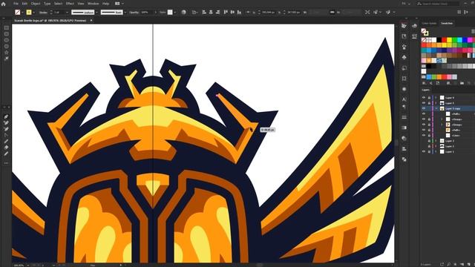Click the Stroke label link

click(x=43, y=13)
